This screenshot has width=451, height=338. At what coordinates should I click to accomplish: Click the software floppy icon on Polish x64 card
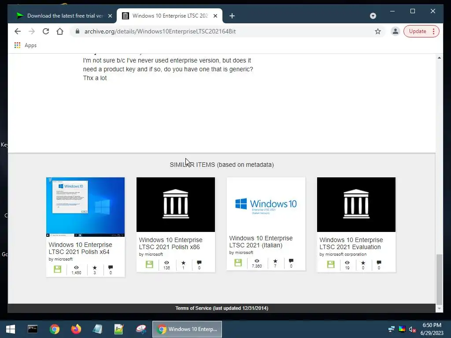[x=58, y=269]
